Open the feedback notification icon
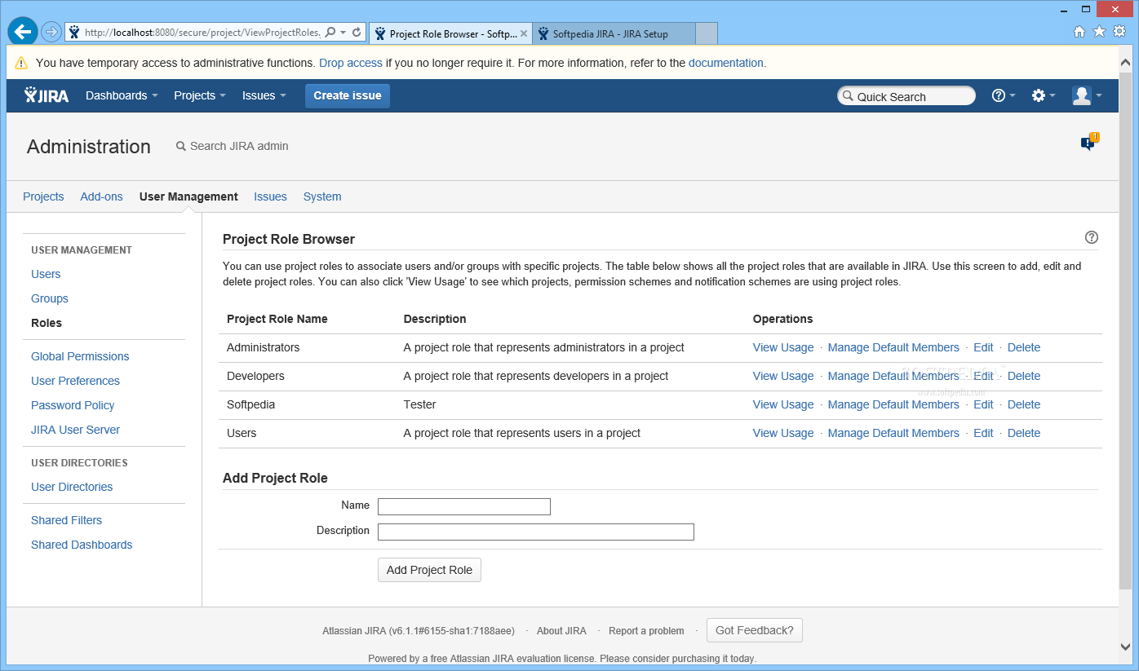 pyautogui.click(x=1089, y=142)
